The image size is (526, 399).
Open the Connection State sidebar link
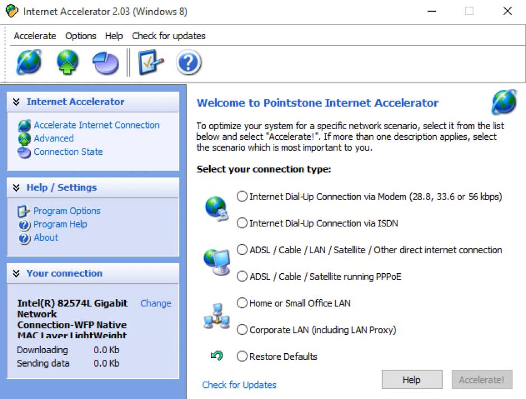(x=68, y=152)
